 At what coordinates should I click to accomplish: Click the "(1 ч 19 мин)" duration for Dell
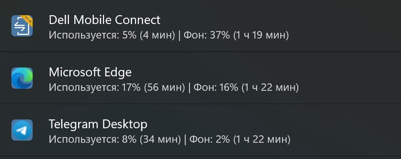tap(261, 35)
